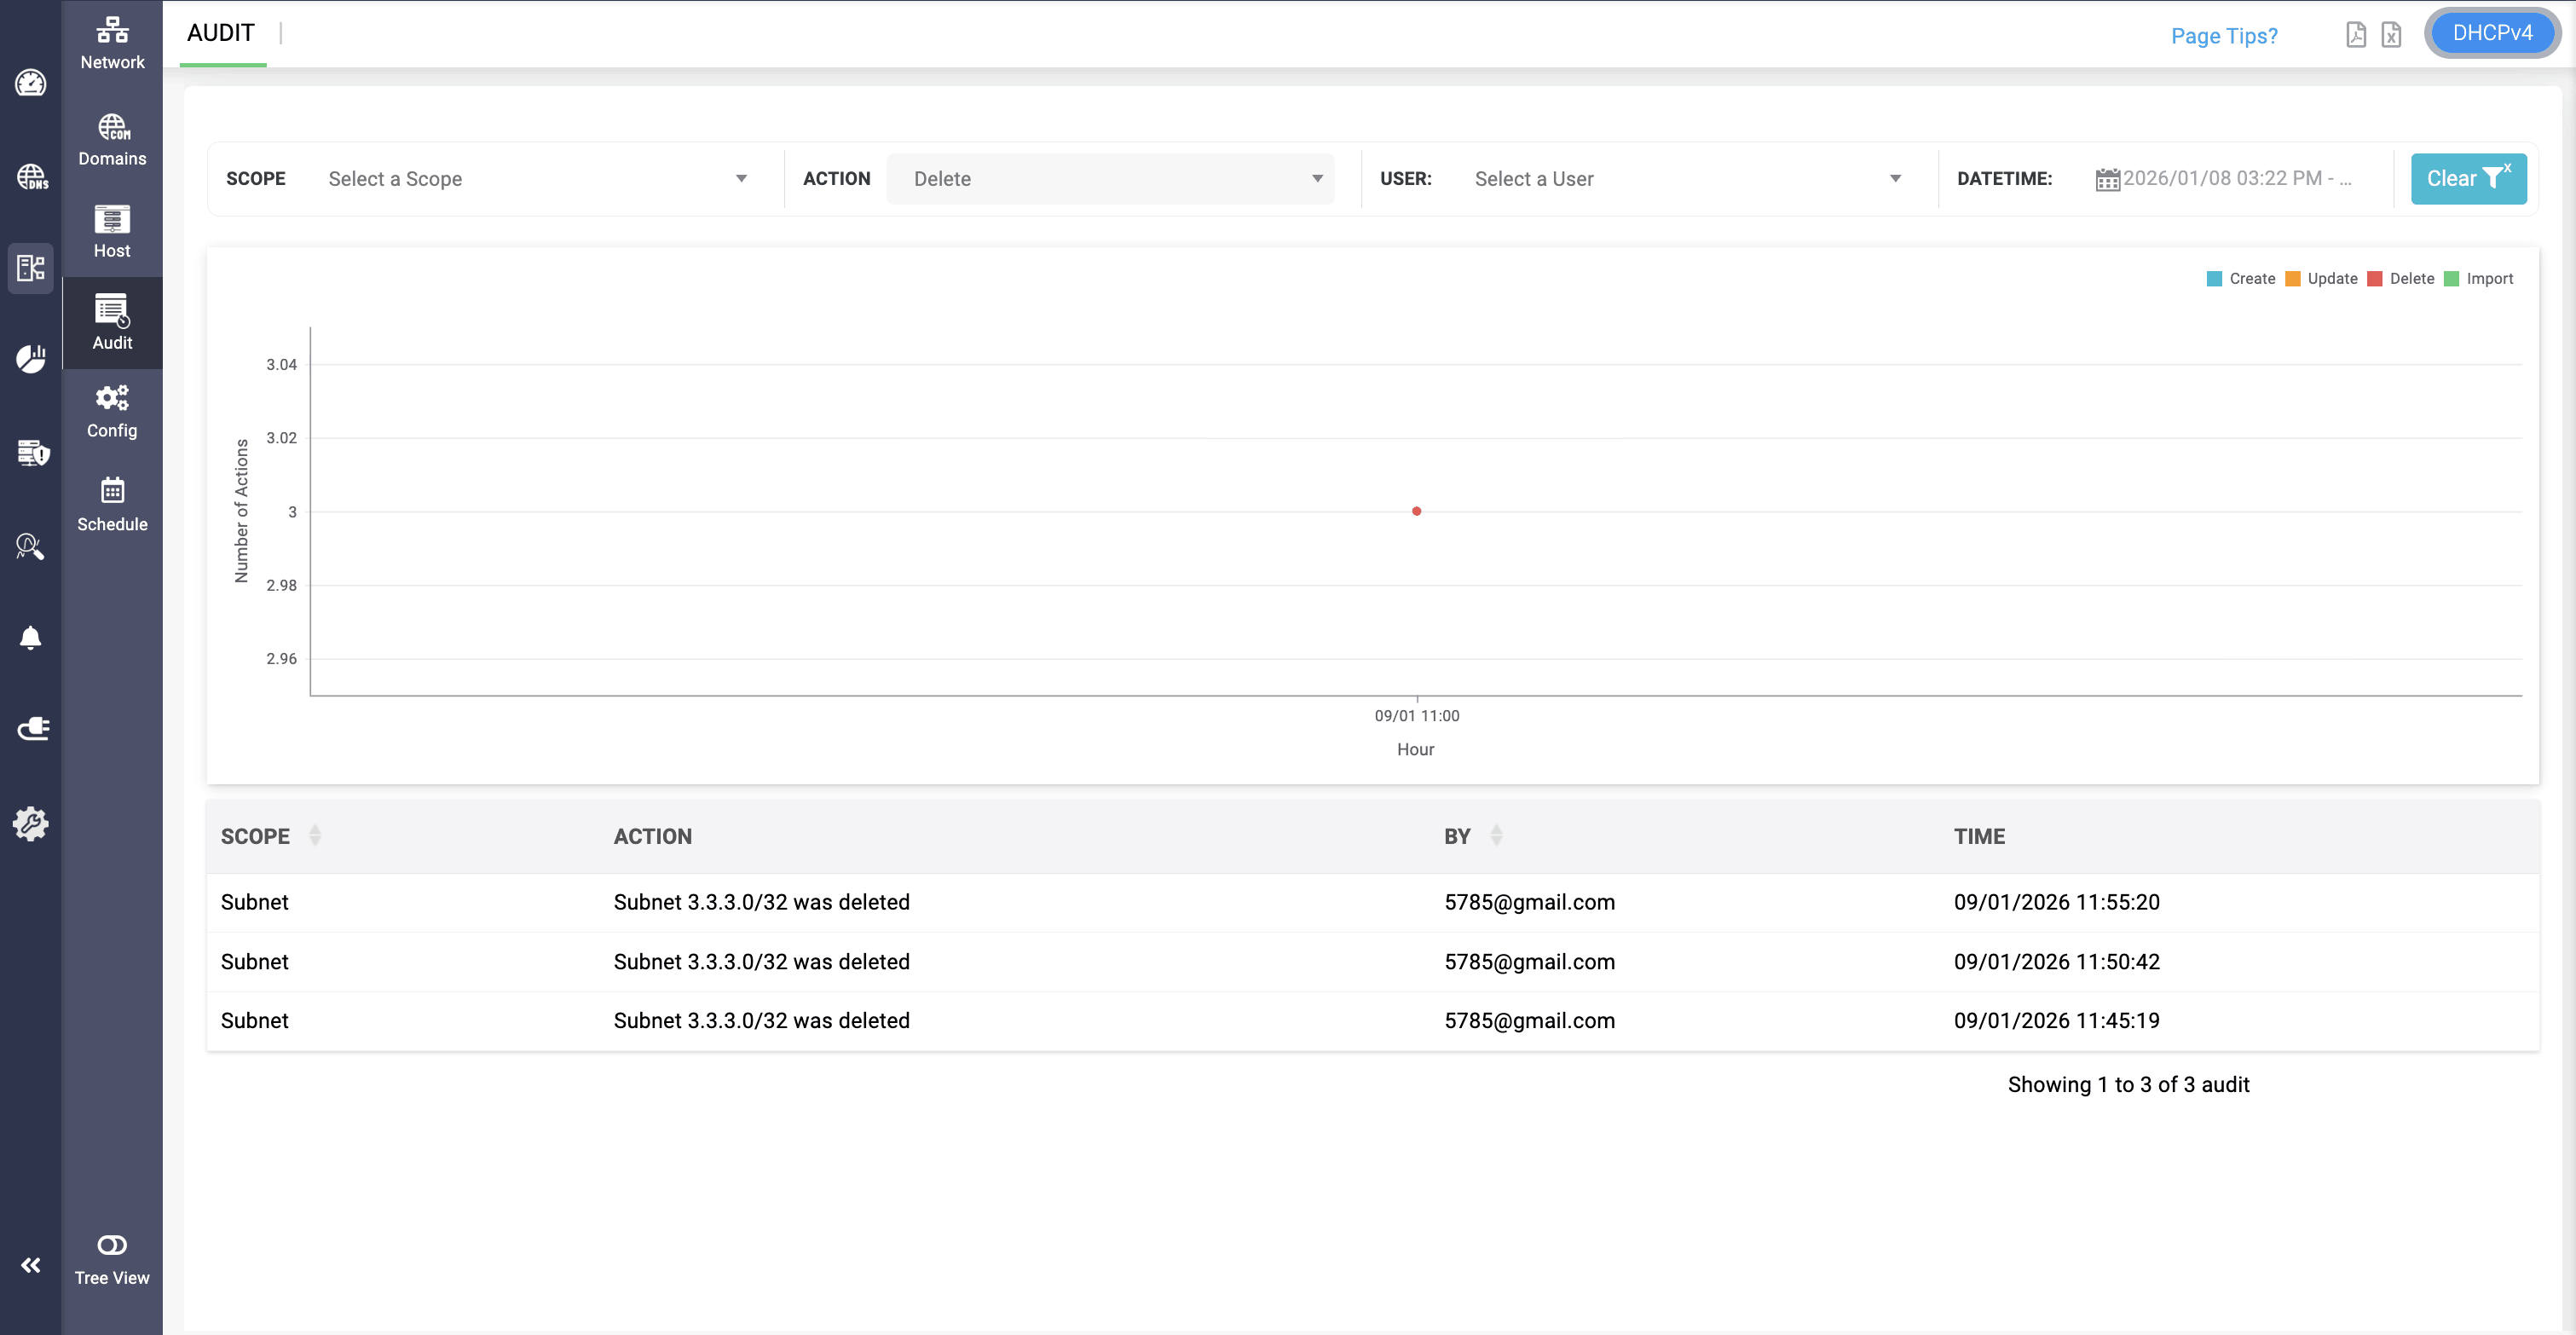Go to the Host section
This screenshot has width=2576, height=1335.
click(112, 231)
